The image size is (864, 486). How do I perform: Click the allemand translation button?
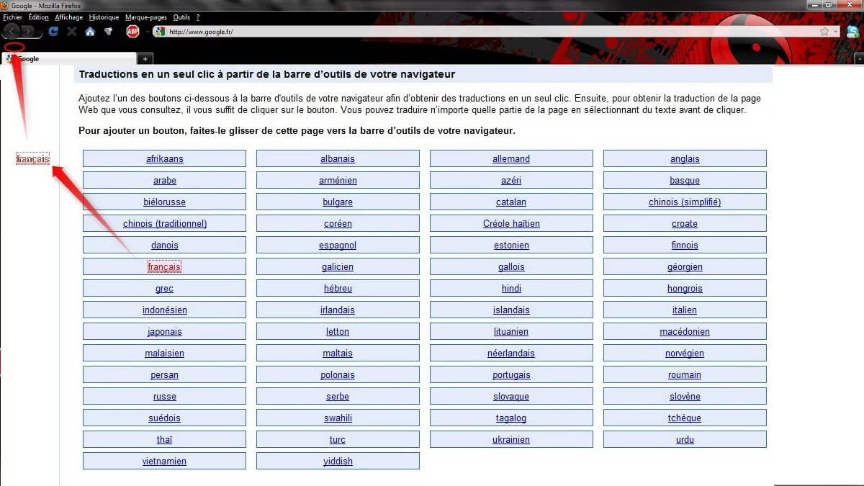[x=511, y=158]
